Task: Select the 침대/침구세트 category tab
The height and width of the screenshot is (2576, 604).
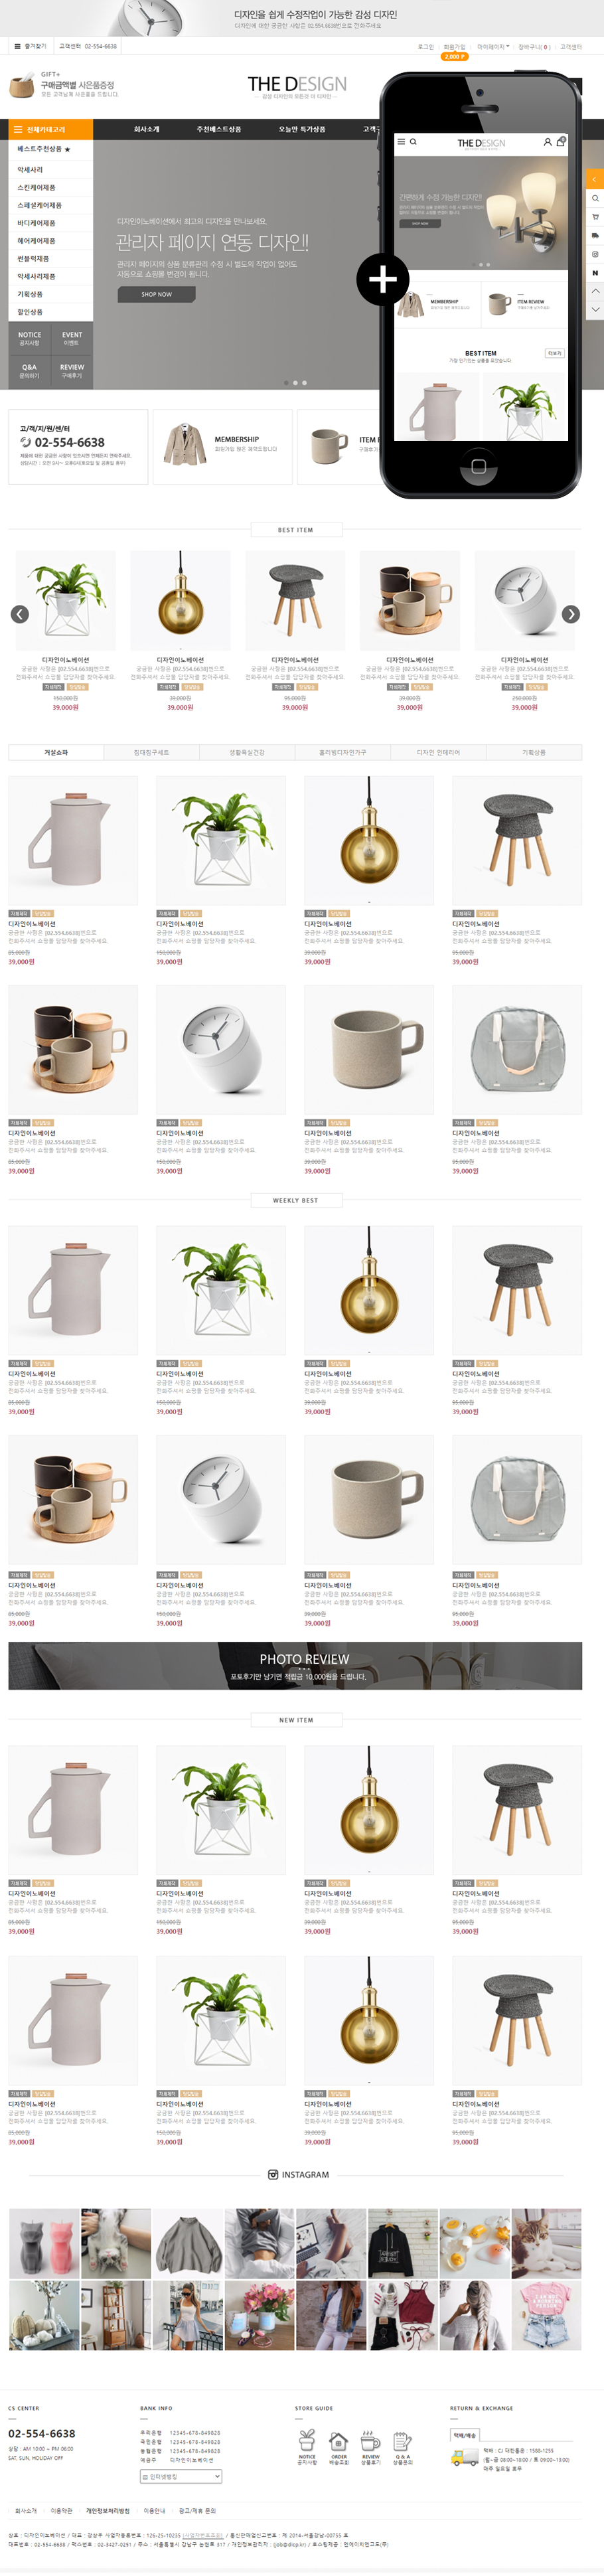Action: coord(152,752)
